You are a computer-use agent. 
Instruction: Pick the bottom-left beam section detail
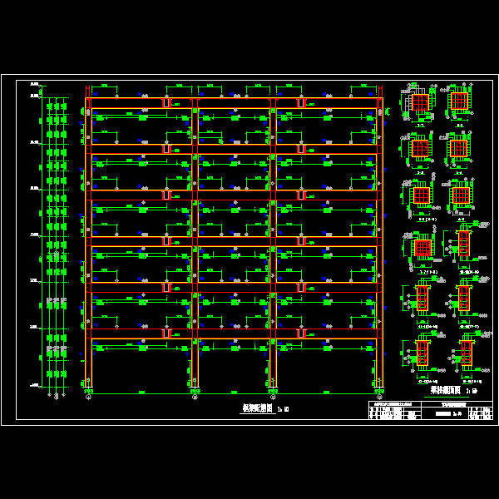coord(422,353)
